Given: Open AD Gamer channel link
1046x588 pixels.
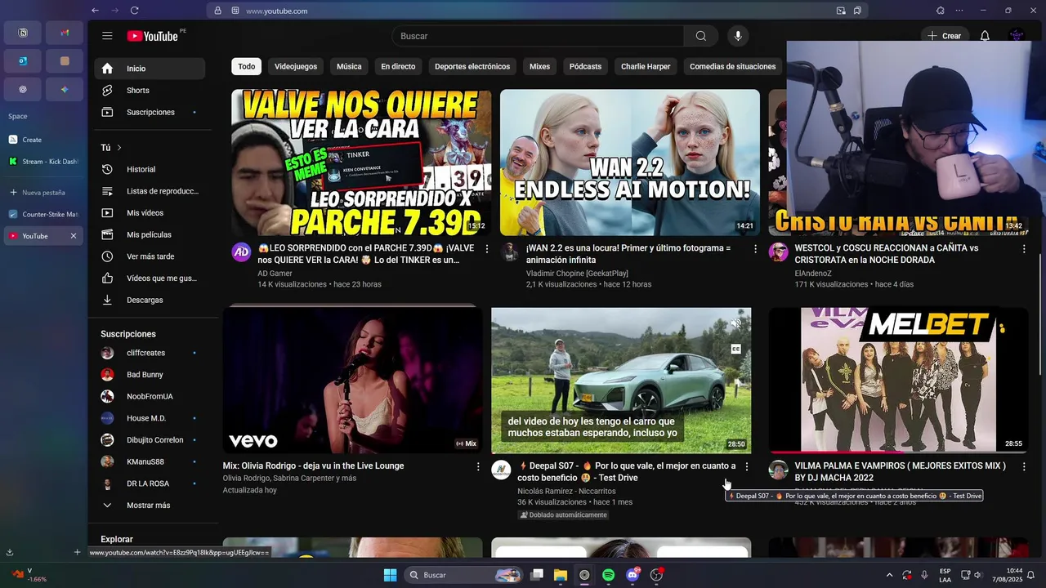Looking at the screenshot, I should (x=275, y=274).
